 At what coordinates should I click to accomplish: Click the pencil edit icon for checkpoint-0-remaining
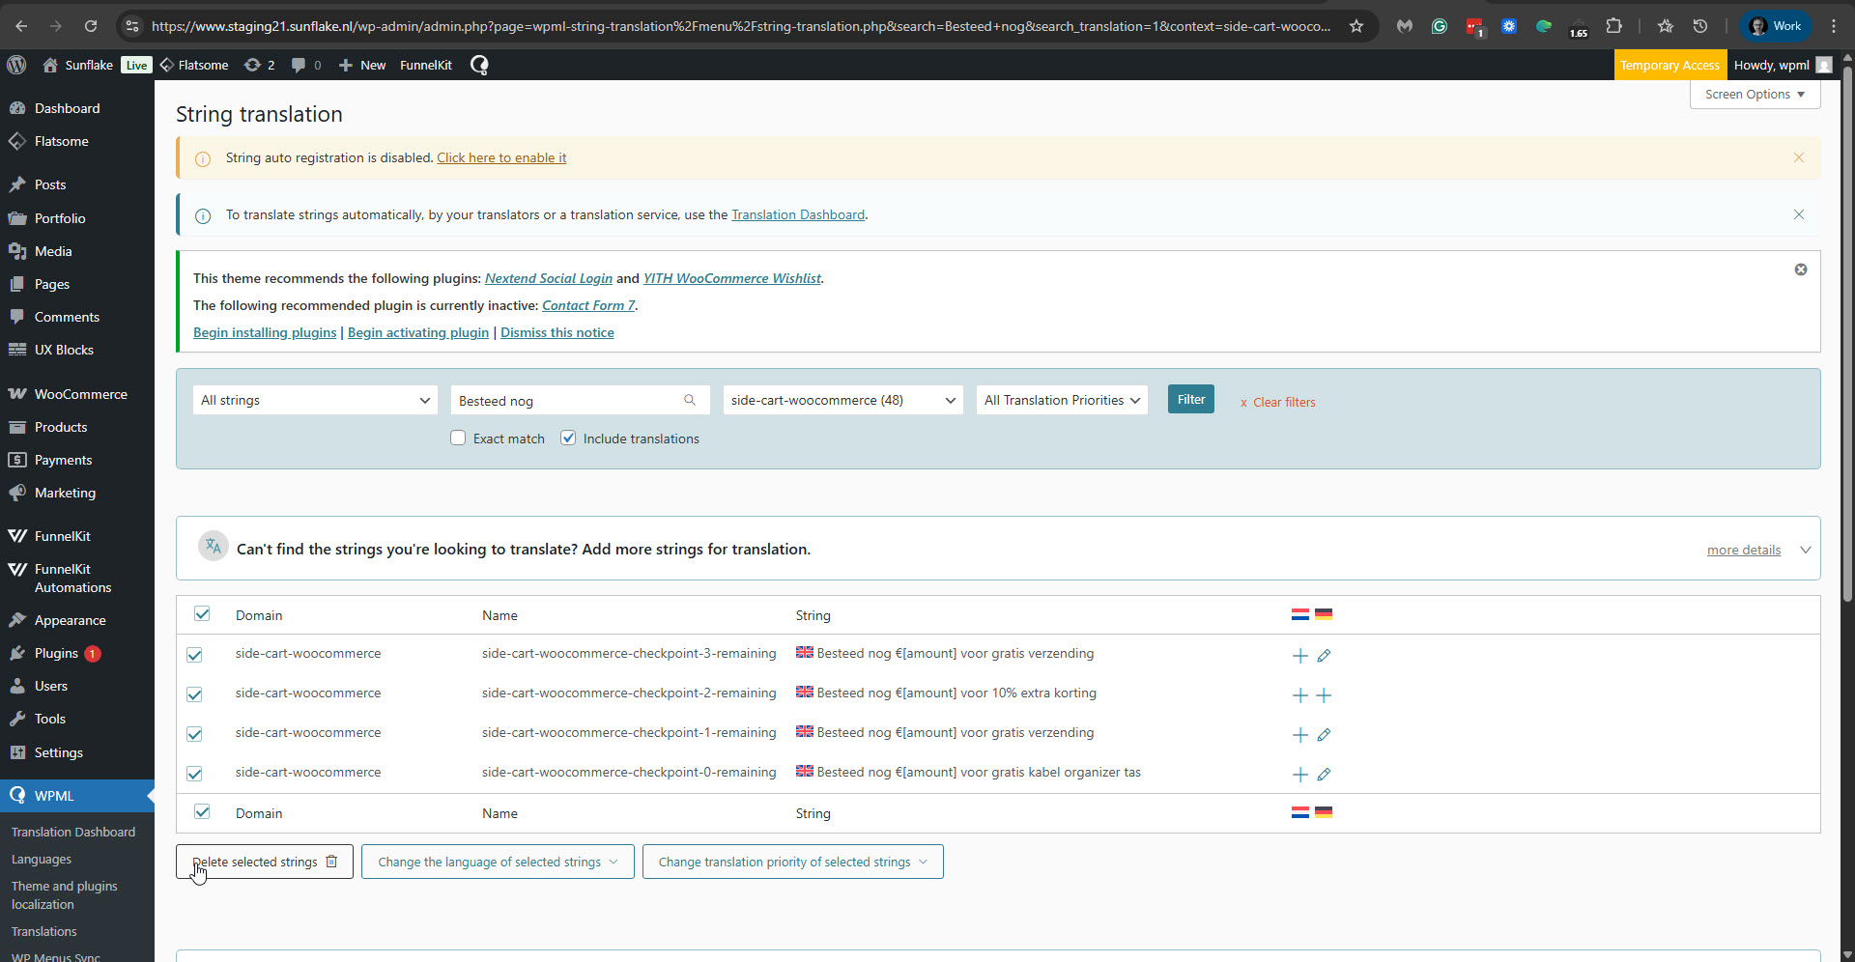click(1324, 775)
